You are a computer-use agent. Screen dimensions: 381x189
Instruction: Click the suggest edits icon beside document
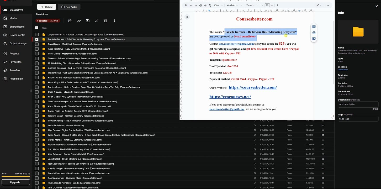coord(314,39)
